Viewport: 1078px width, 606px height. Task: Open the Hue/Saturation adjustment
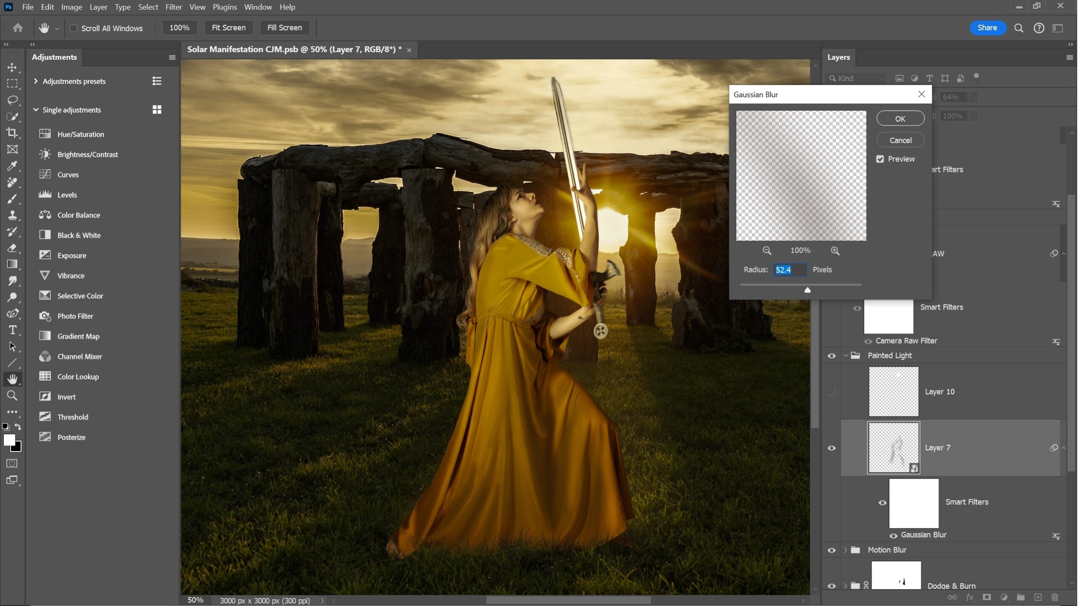click(81, 134)
